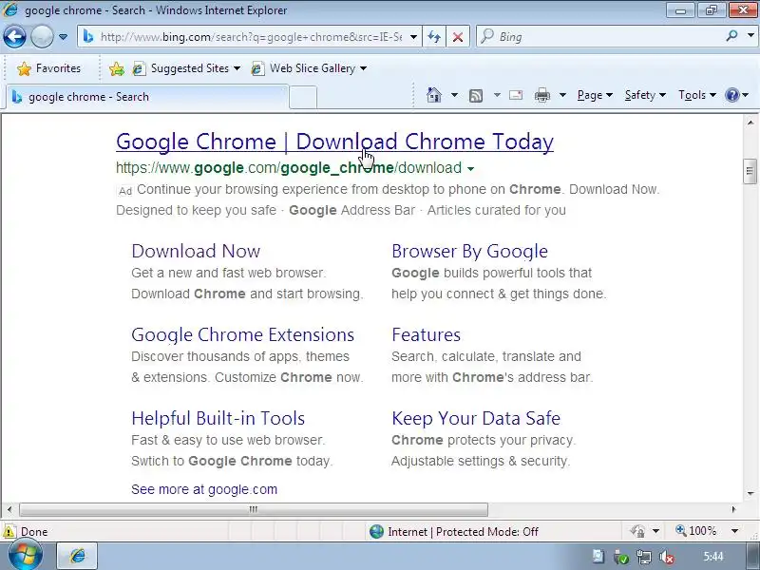Open Web Slice Gallery link

coord(304,68)
